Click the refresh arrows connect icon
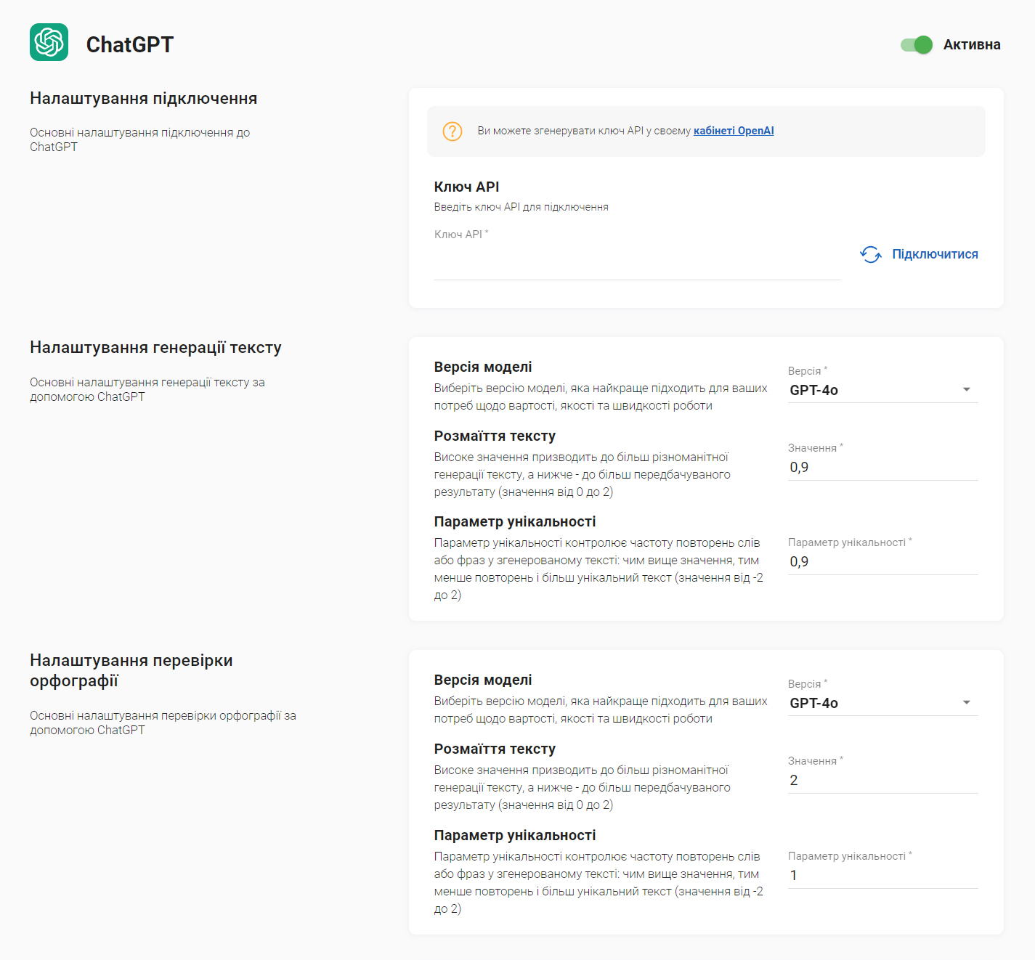 click(x=871, y=254)
